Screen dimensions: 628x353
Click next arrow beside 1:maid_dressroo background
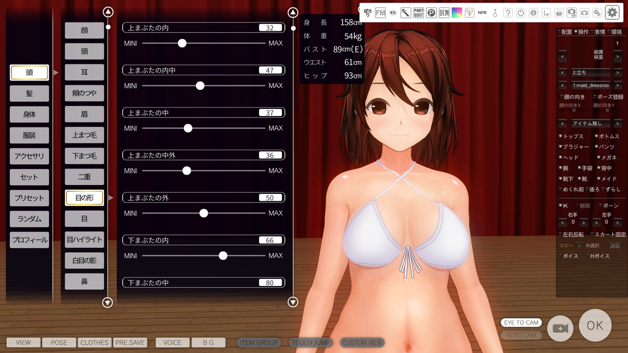618,85
